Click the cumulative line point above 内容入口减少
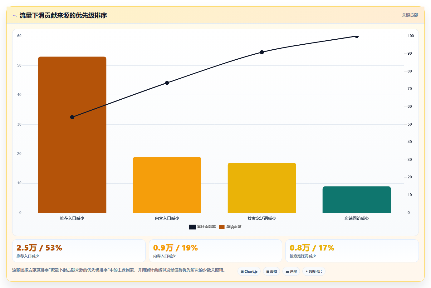 pos(167,83)
